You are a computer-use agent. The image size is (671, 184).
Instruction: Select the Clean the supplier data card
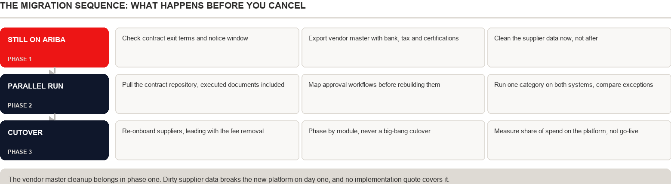pyautogui.click(x=579, y=48)
